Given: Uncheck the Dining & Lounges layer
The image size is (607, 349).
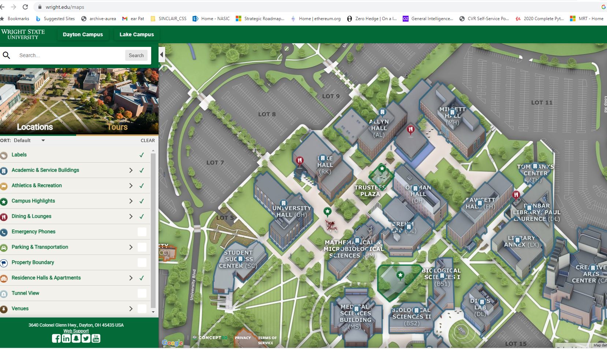Looking at the screenshot, I should [x=142, y=216].
